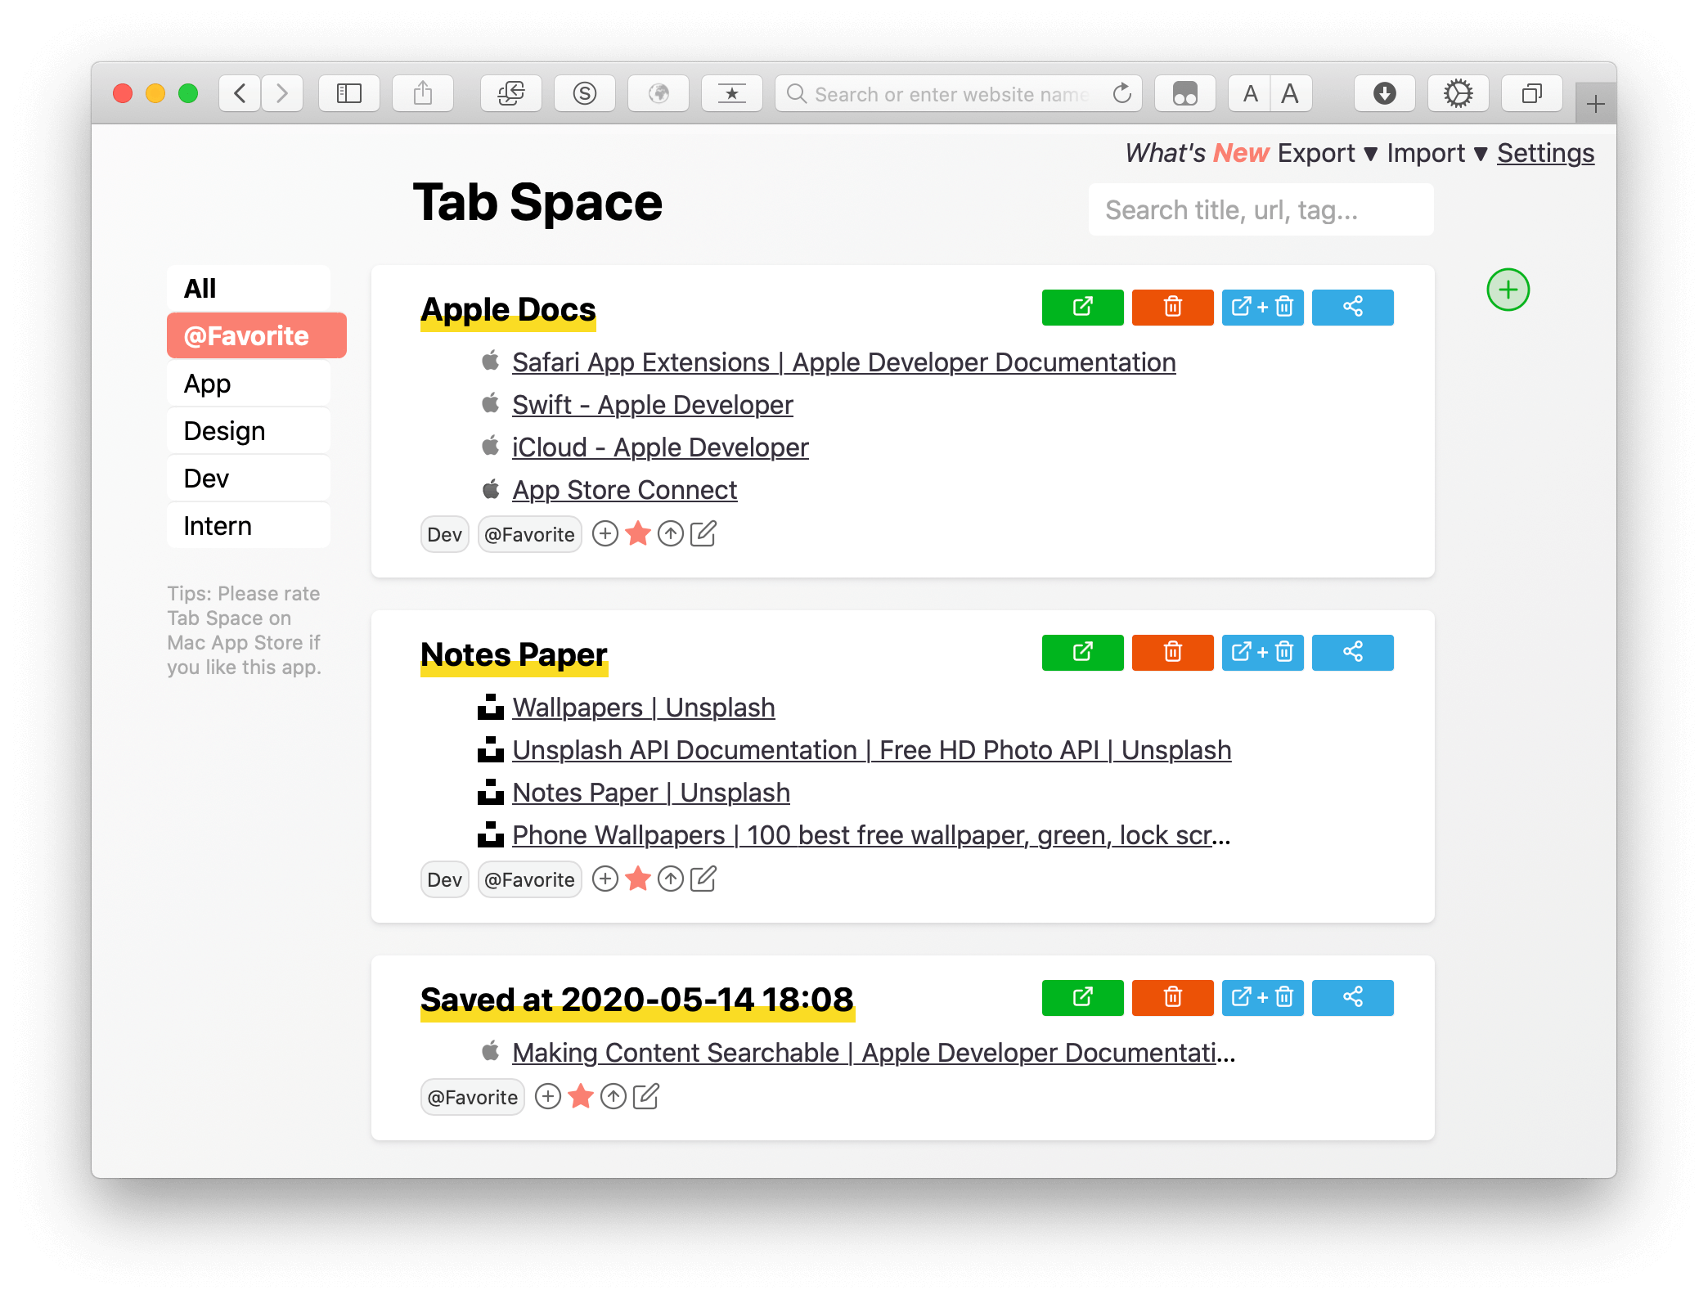1708x1299 pixels.
Task: Open Unsplash API Documentation link
Action: tap(871, 750)
